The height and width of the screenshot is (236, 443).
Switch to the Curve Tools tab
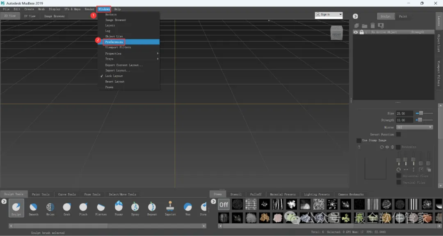(x=67, y=194)
